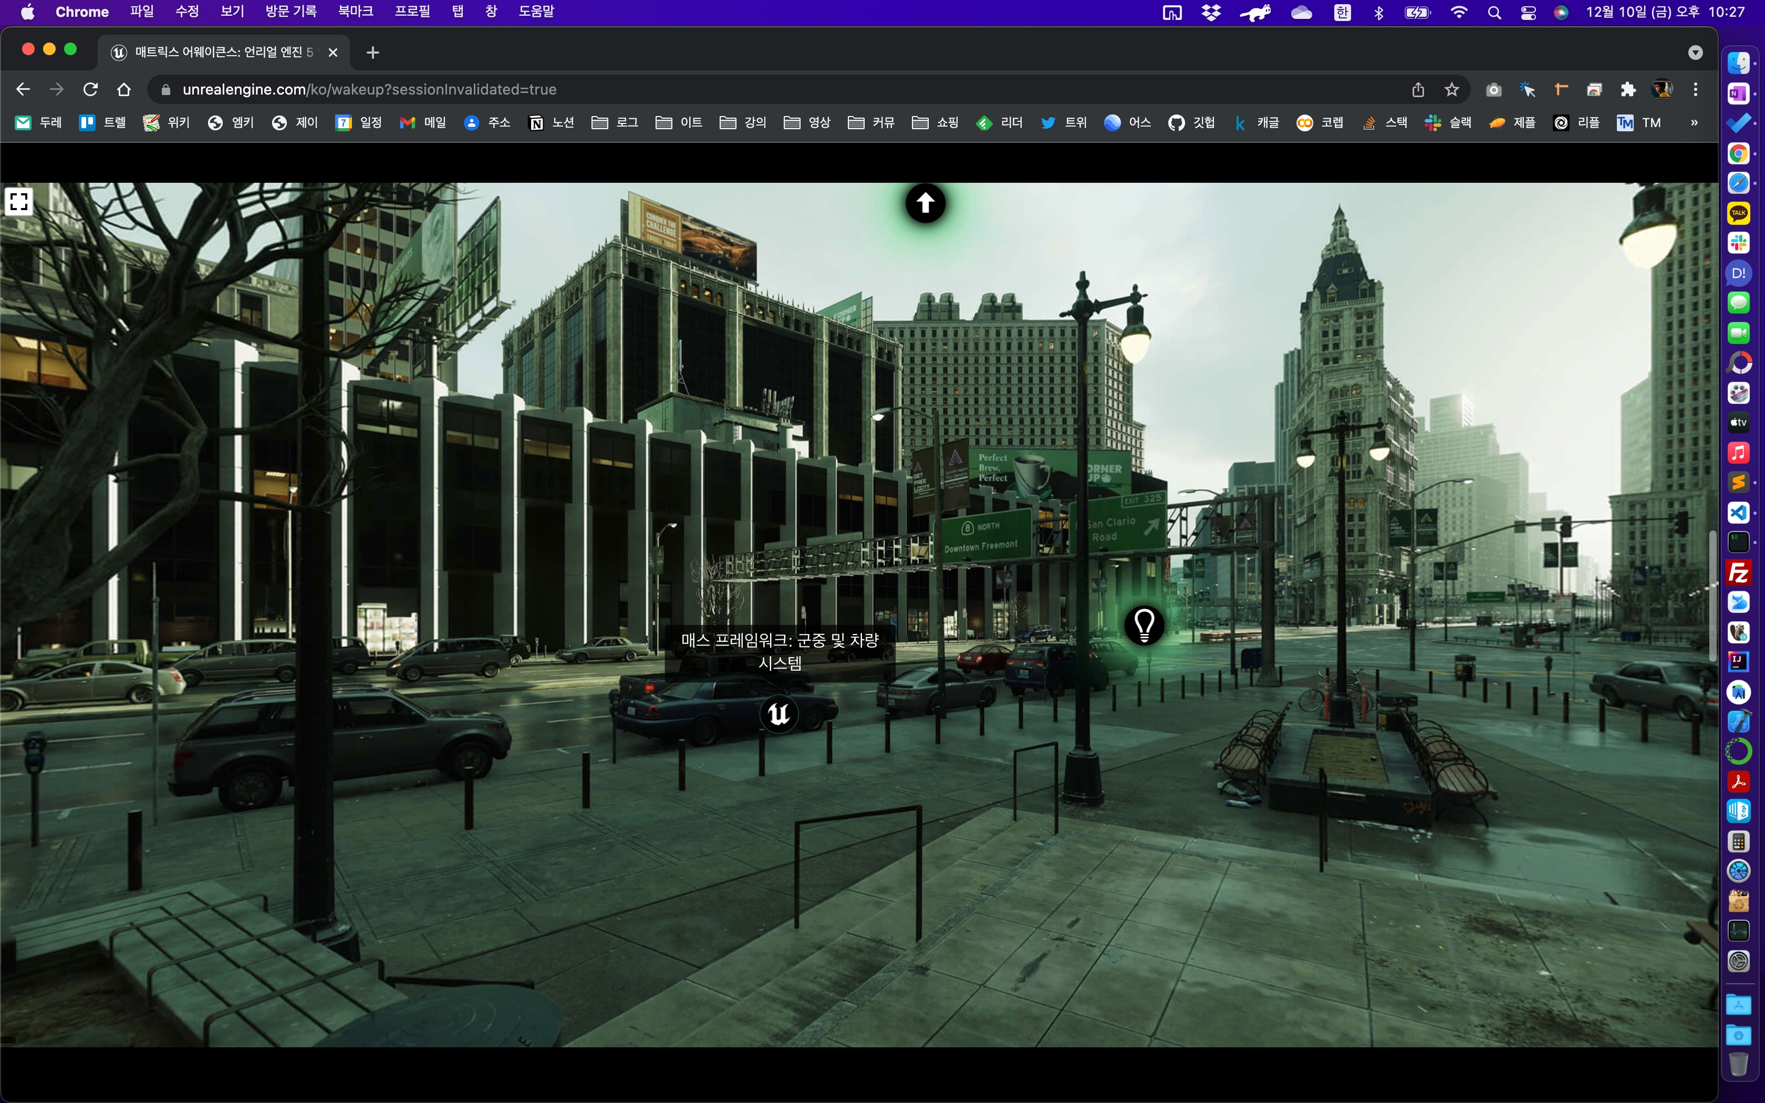
Task: Toggle the Korean input source indicator
Action: tap(1342, 13)
